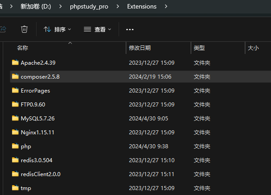Click the redis3.0.504 folder icon
271x195 pixels.
click(x=15, y=160)
